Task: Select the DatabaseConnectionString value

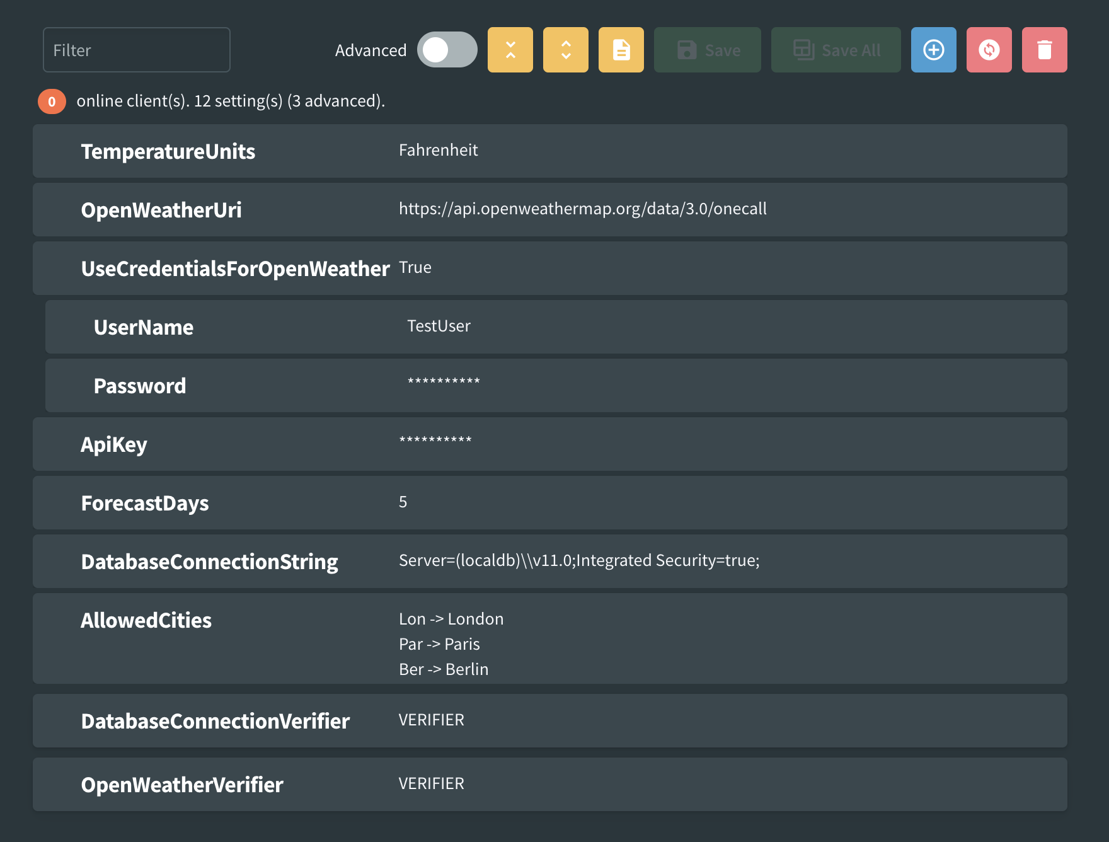Action: pyautogui.click(x=579, y=560)
